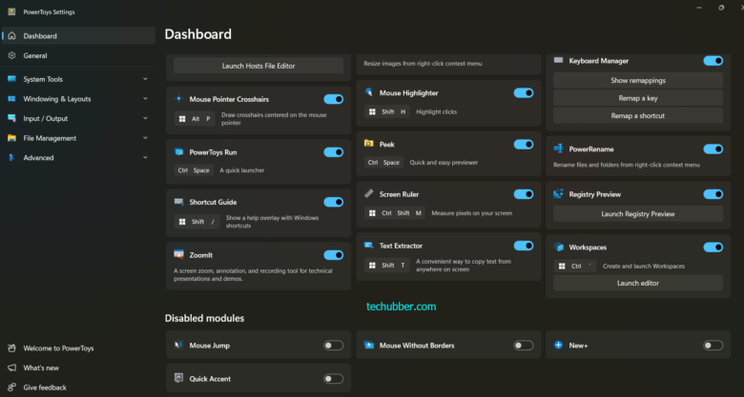Click the General gear icon
Viewport: 744px width, 397px height.
click(11, 55)
